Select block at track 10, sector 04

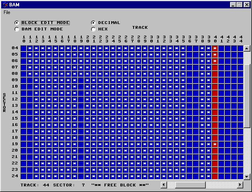click(x=24, y=48)
